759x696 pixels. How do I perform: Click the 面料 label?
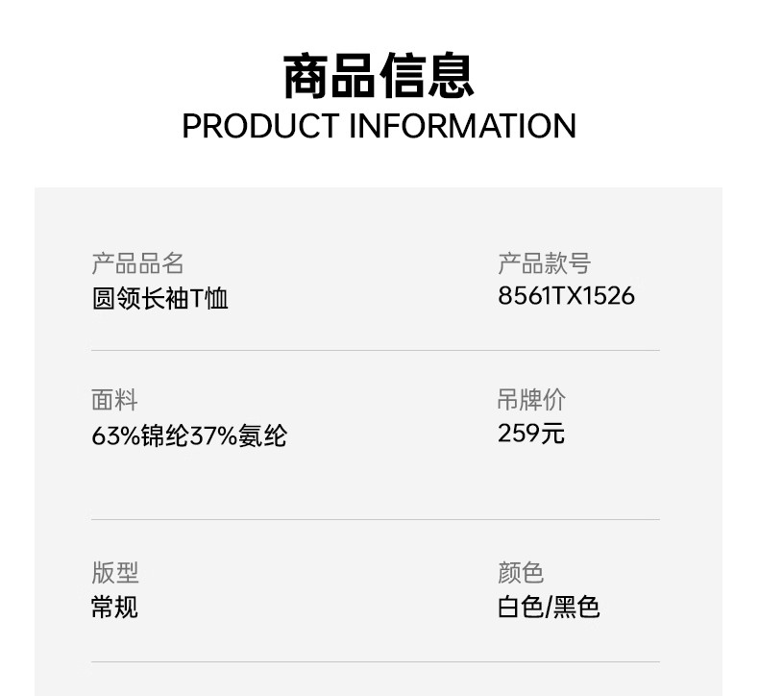click(x=114, y=400)
